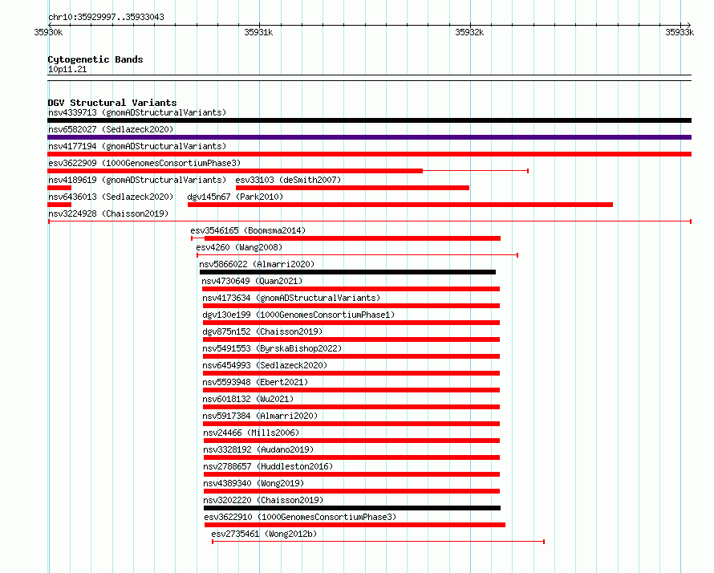Viewport: 714px width, 573px height.
Task: Click the purple bar for nsv6582027
Action: click(x=369, y=137)
